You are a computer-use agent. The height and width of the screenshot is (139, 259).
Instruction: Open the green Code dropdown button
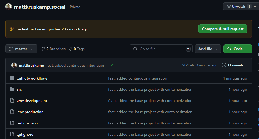(x=238, y=49)
